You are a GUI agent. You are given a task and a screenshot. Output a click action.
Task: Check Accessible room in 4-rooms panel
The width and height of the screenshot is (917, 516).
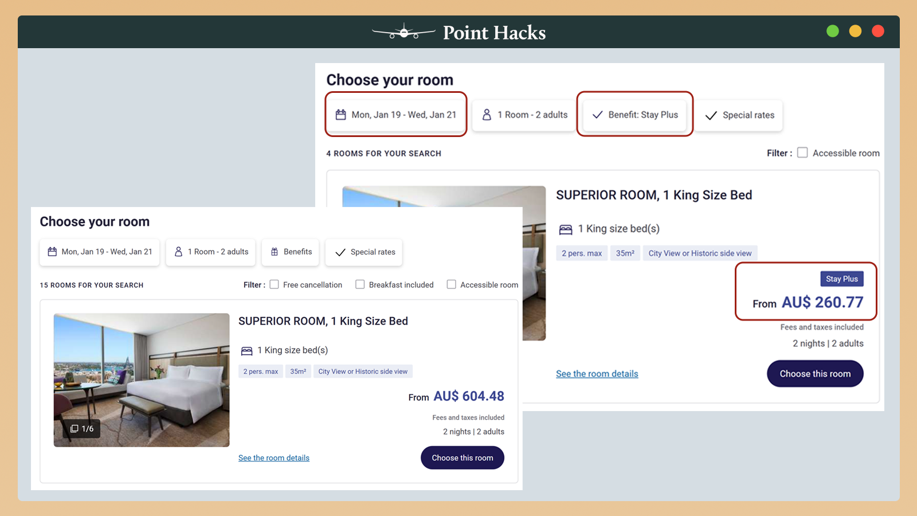click(x=802, y=153)
